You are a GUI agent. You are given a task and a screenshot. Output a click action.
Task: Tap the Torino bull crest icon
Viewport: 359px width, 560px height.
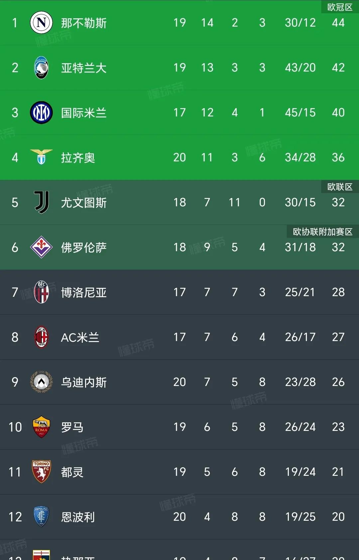coord(41,472)
